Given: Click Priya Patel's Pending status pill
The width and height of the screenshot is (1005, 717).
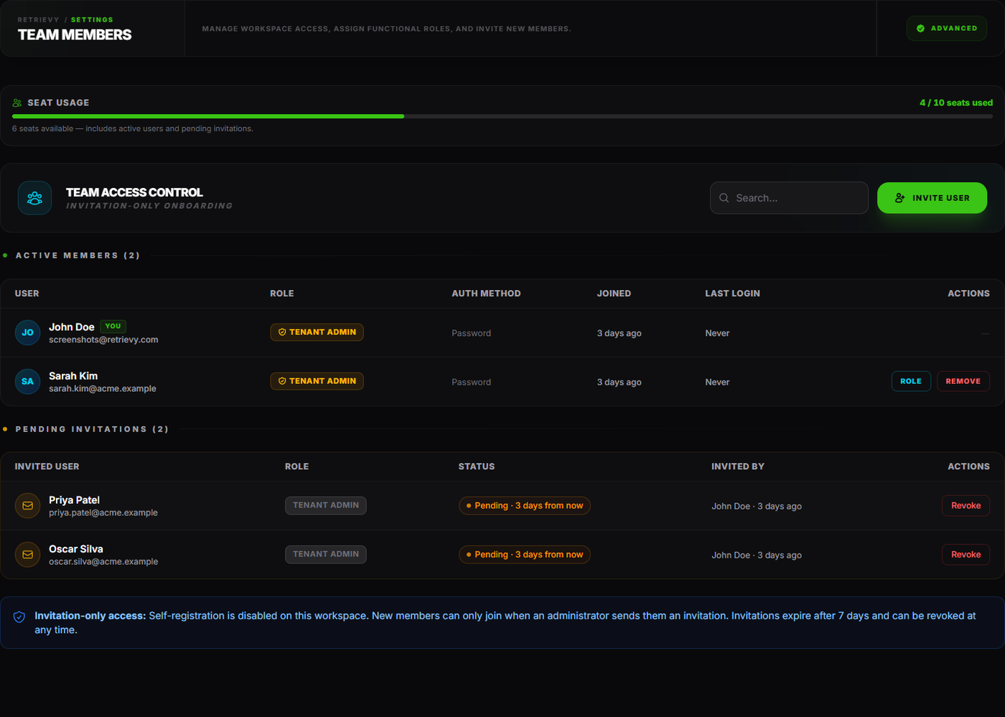Looking at the screenshot, I should (x=525, y=505).
